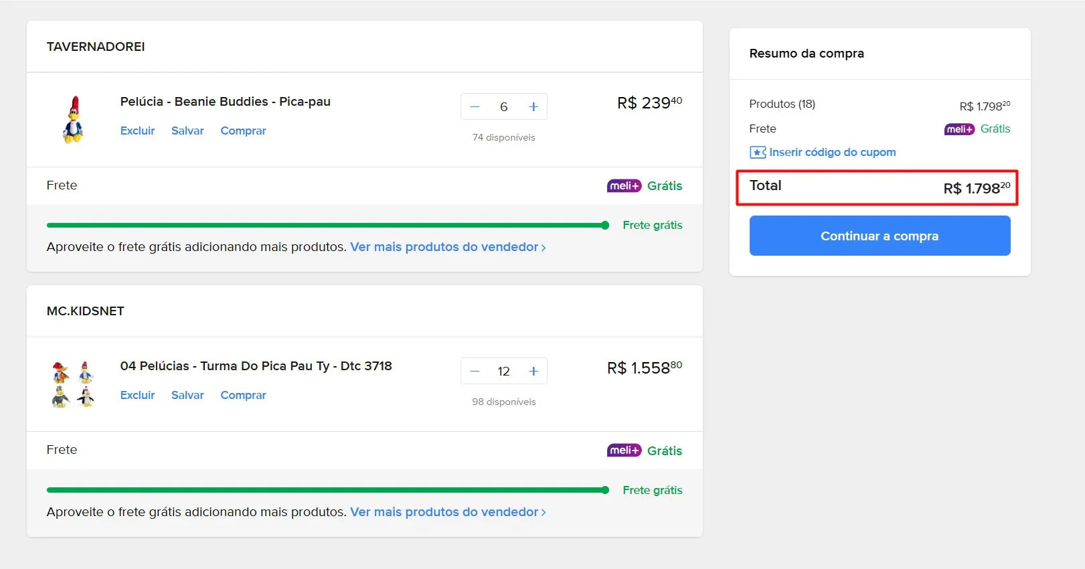Open Inserir código do cupom link
The image size is (1085, 569).
coord(832,152)
